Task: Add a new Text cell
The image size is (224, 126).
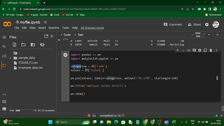Action: (x=78, y=35)
